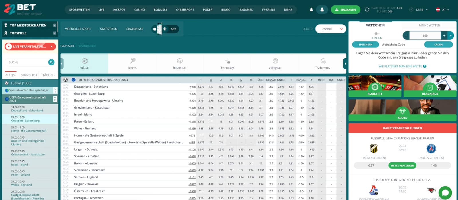Click the Topspiele medal icon
Screen dimensions: 458x200
point(6,33)
